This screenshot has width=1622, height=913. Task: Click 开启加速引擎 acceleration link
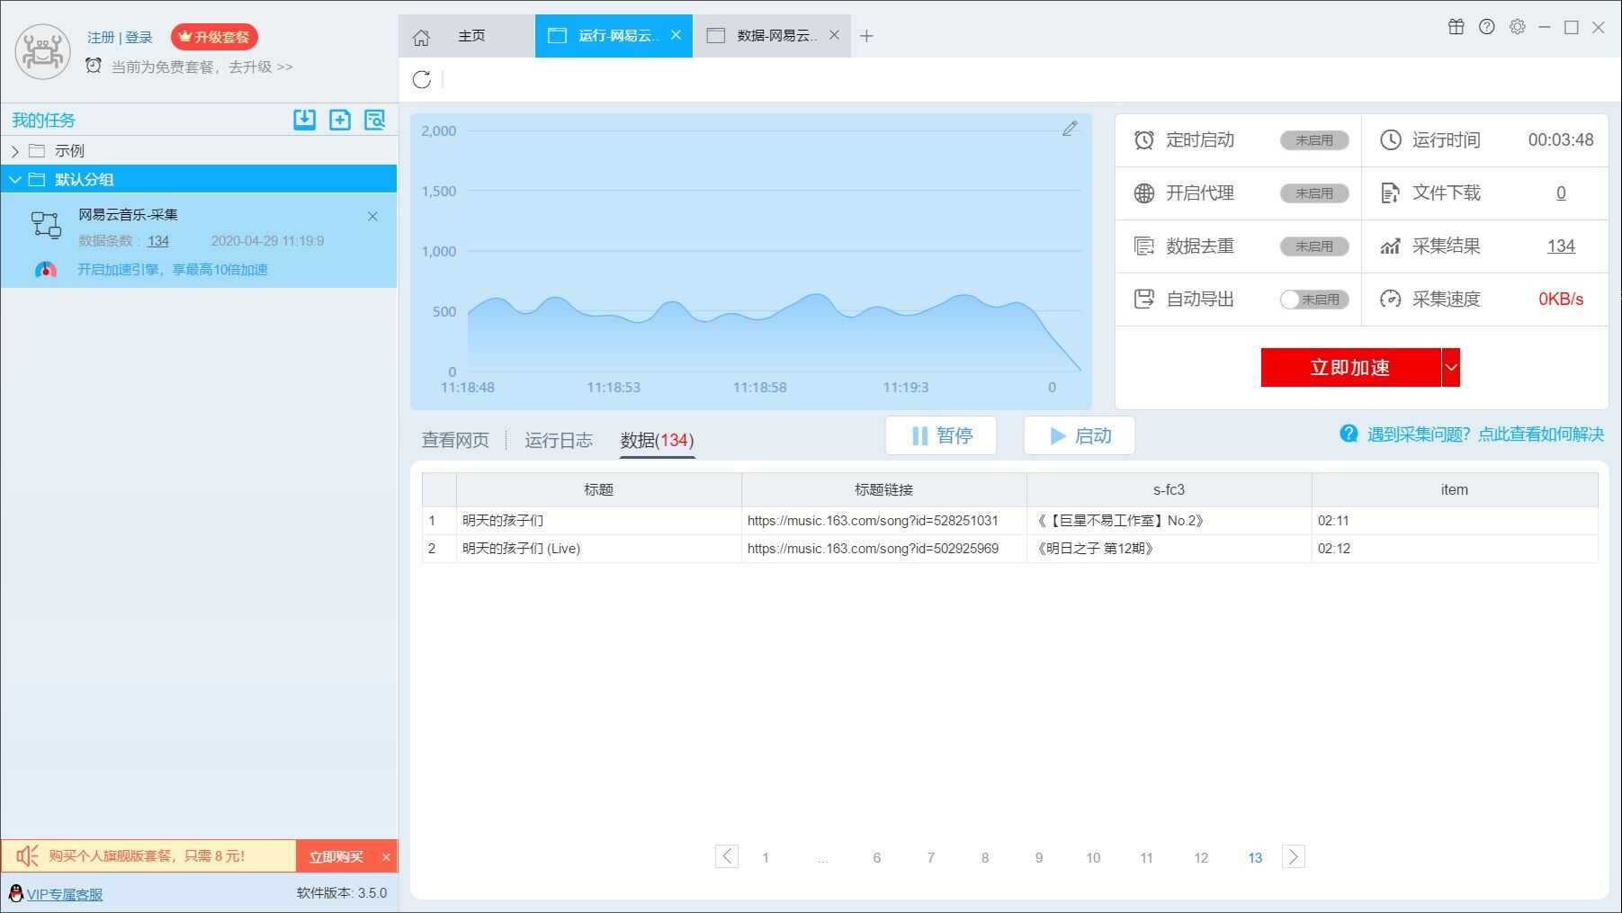(173, 269)
